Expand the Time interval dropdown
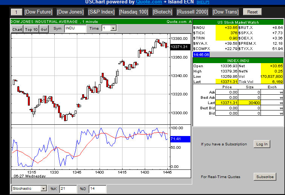This screenshot has height=195, width=285. (113, 28)
